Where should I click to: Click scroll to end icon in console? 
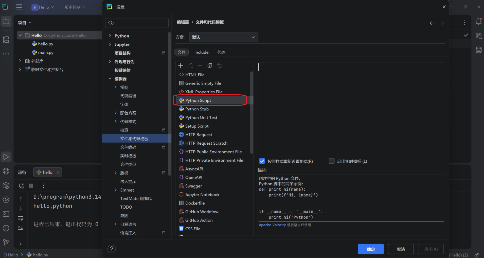tap(21, 228)
